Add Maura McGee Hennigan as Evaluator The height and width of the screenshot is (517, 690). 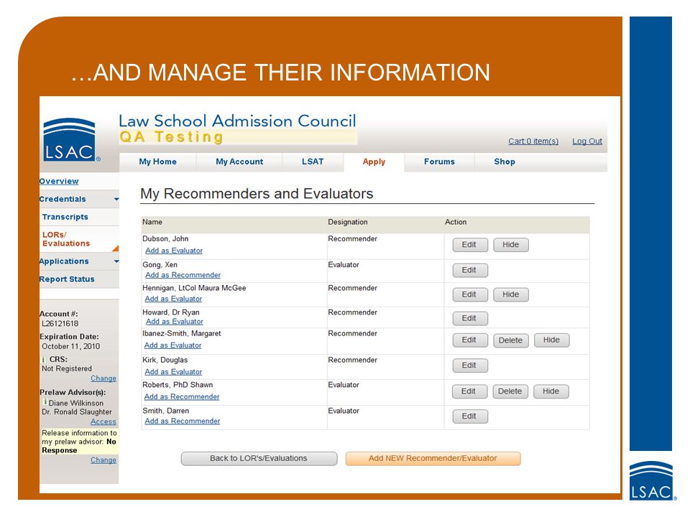pos(173,299)
